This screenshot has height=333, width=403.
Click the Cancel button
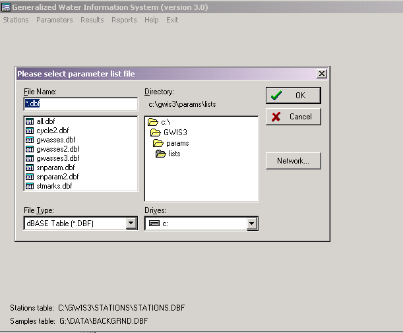(294, 117)
